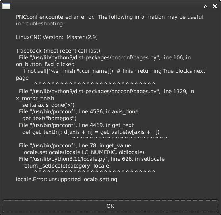
Task: Click the pages.py 'line 106' file line
Action: pyautogui.click(x=105, y=58)
